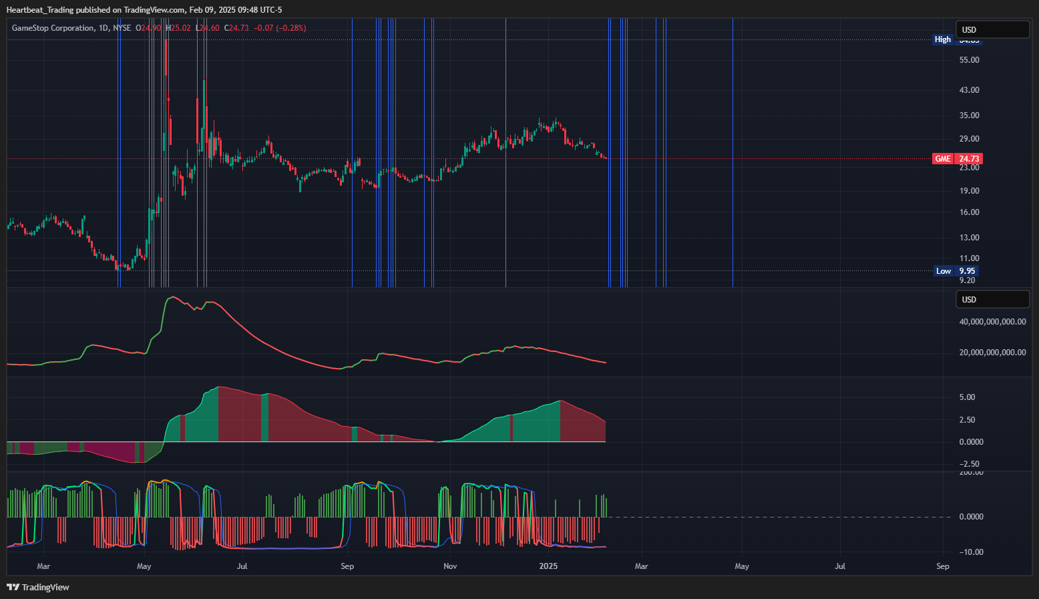Click the 16.00 price axis label
1039x599 pixels.
point(969,212)
